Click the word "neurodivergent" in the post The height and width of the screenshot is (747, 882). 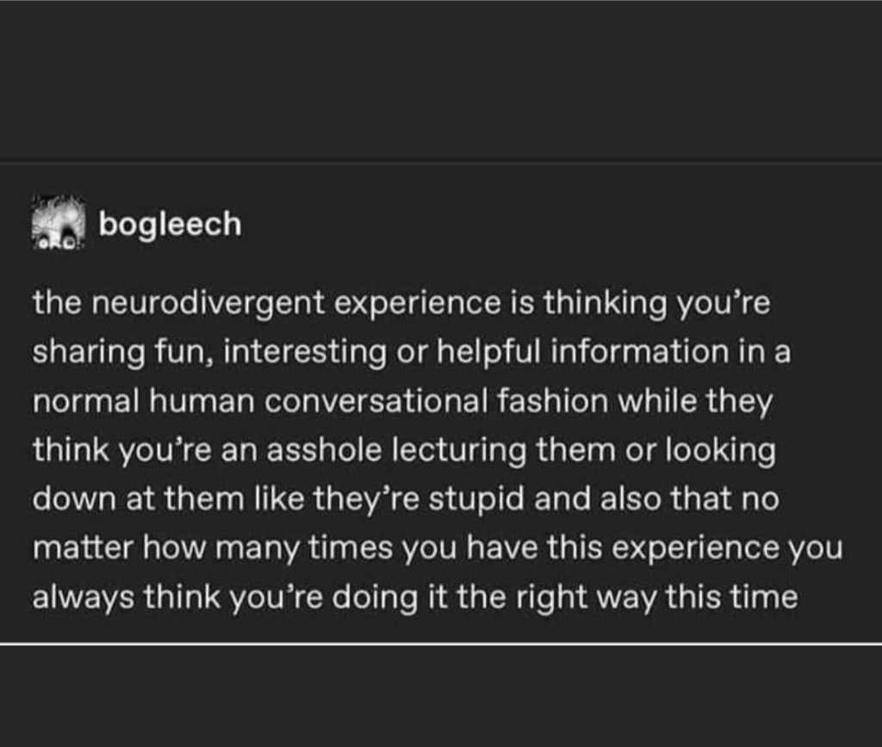point(208,303)
